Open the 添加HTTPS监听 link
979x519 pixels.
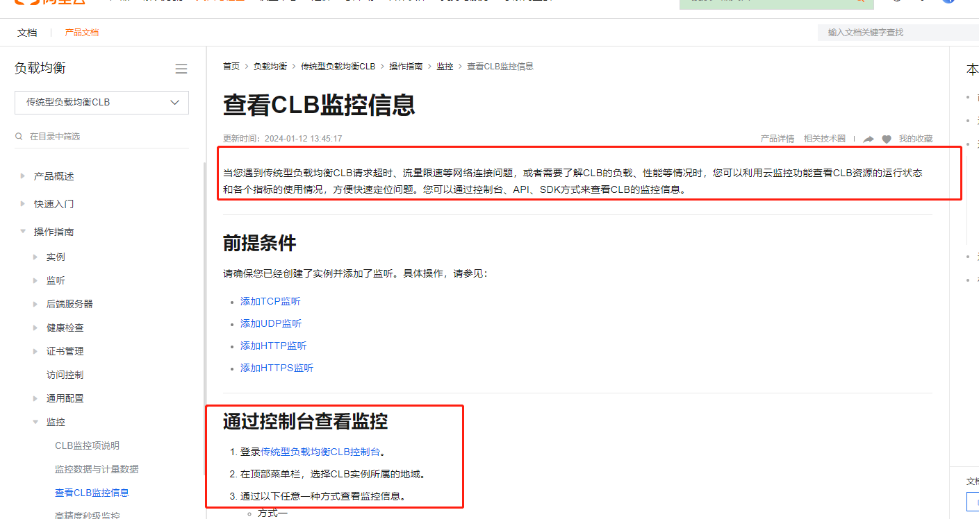click(x=277, y=368)
